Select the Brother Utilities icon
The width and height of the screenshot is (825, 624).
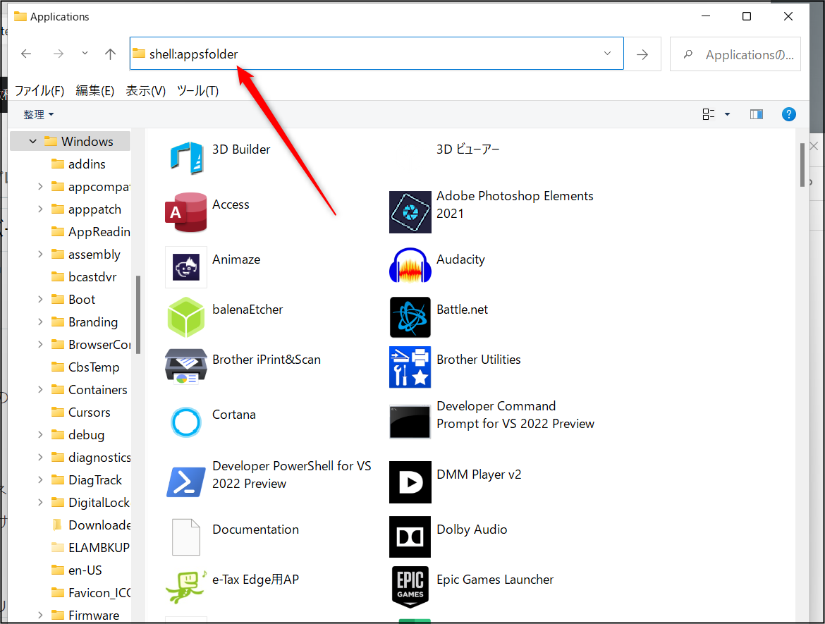click(410, 367)
